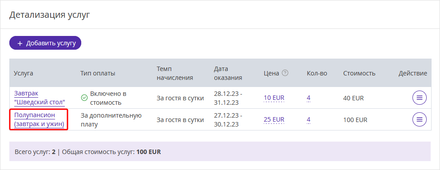
Task: Open action menu for Завтрак "Шведский стол" row
Action: coord(419,98)
